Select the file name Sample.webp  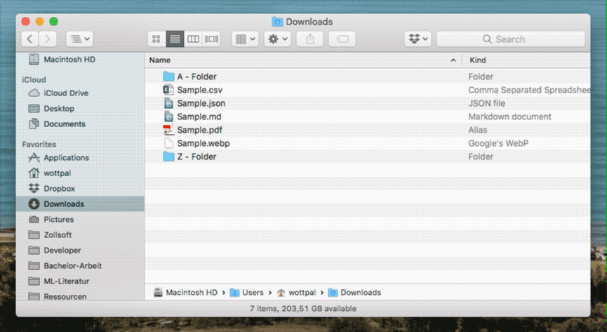(x=204, y=143)
